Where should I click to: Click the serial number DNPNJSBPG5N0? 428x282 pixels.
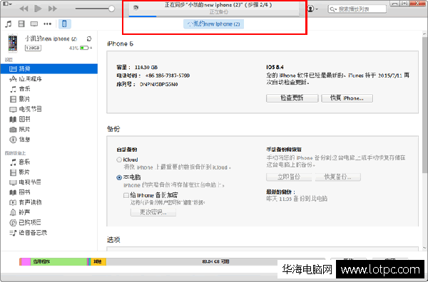[x=158, y=85]
